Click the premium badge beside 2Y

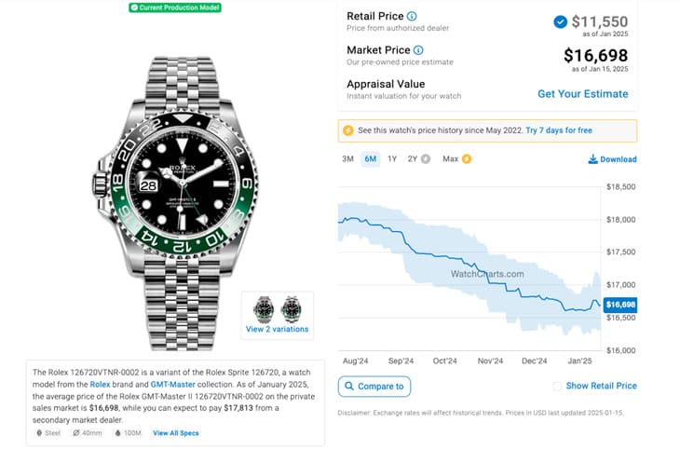pyautogui.click(x=426, y=159)
